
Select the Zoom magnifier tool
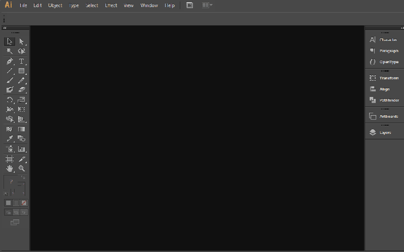pyautogui.click(x=21, y=169)
